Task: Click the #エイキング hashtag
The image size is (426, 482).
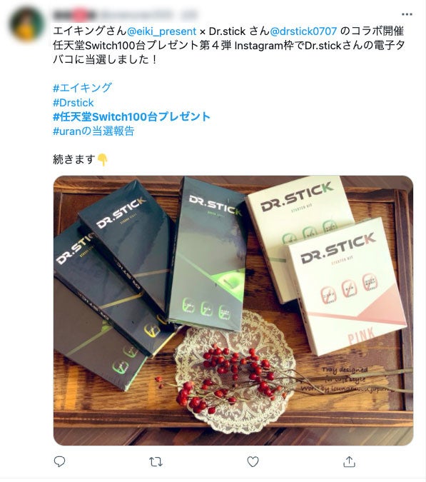Action: (82, 88)
